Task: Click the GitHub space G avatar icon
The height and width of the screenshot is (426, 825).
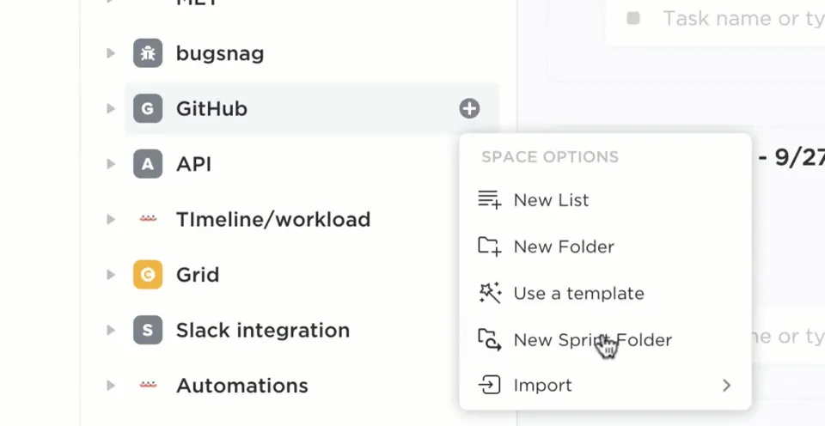Action: (x=148, y=108)
